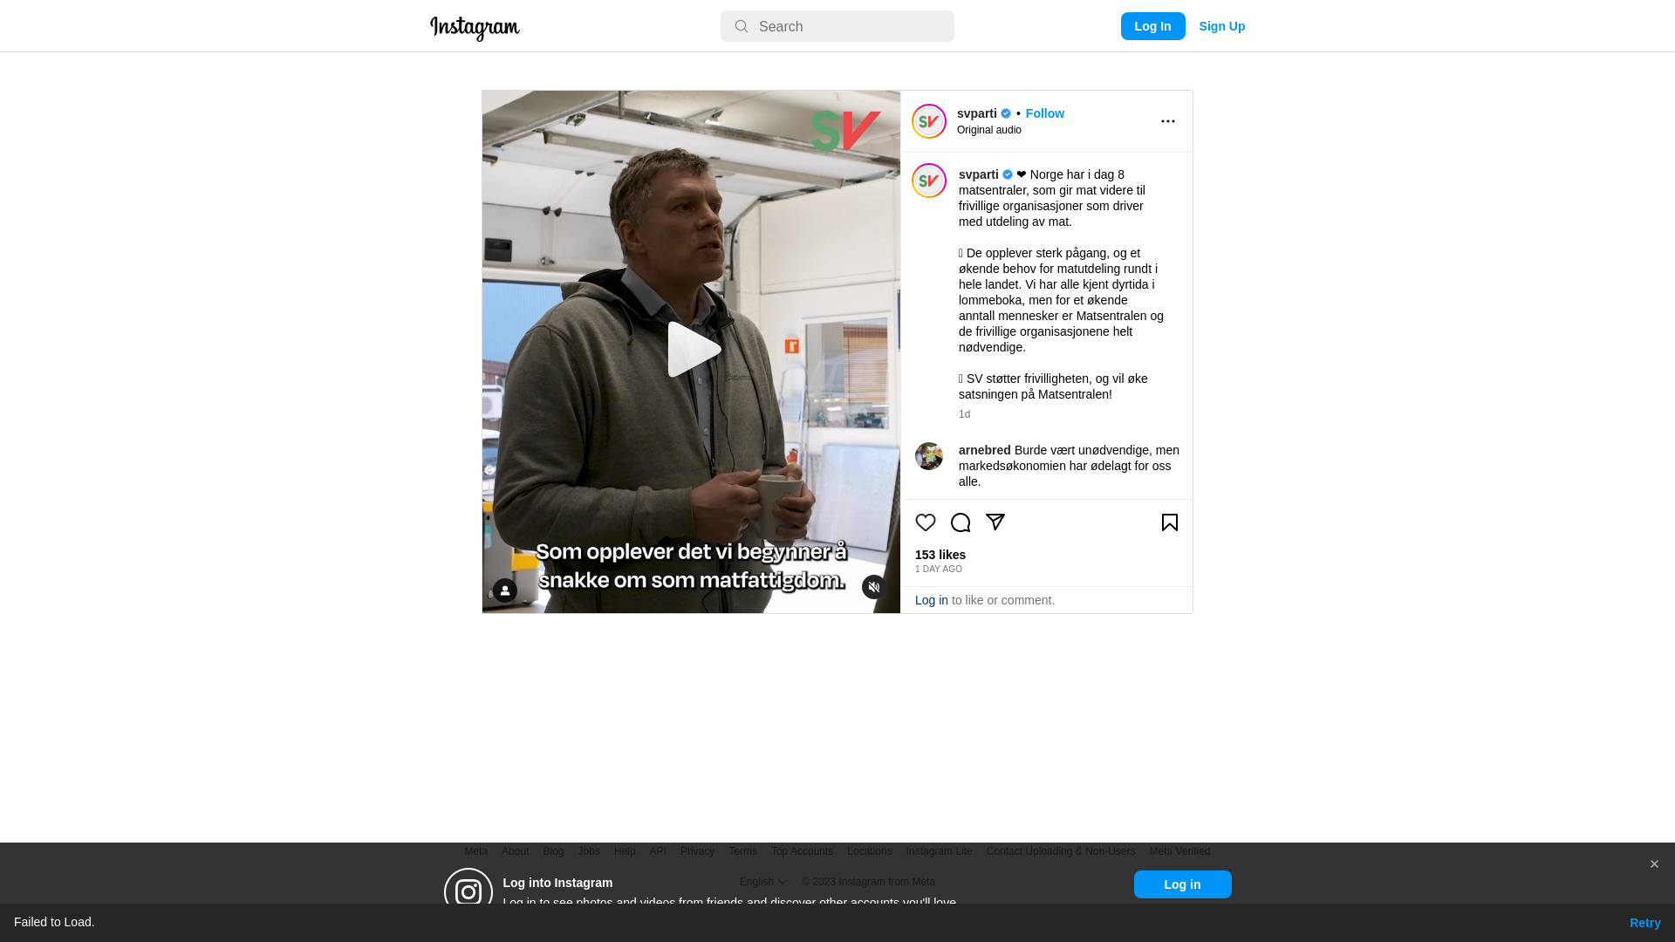Click the Log In button in header
1675x942 pixels.
pos(1152,26)
